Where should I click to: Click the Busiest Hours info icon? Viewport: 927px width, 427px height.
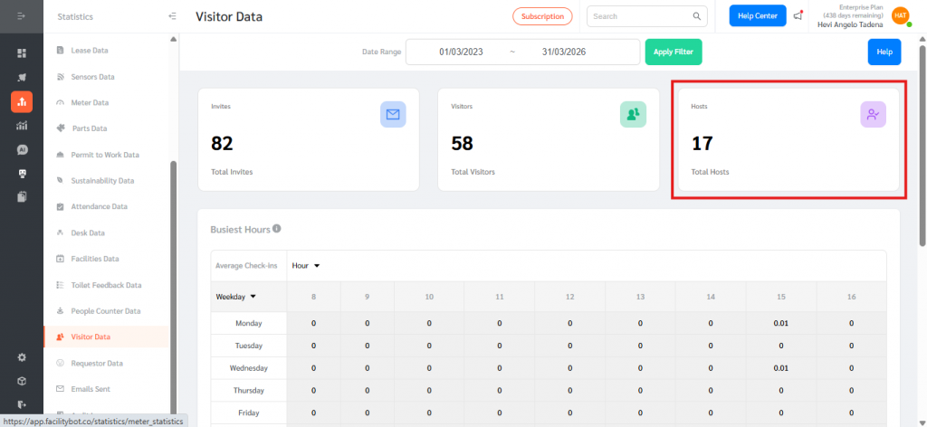coord(277,229)
